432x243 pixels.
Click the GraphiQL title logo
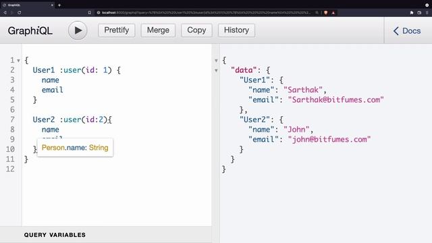(x=30, y=31)
